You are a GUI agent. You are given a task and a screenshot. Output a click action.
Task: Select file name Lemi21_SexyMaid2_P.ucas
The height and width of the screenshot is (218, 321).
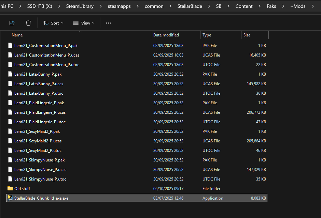(x=38, y=141)
